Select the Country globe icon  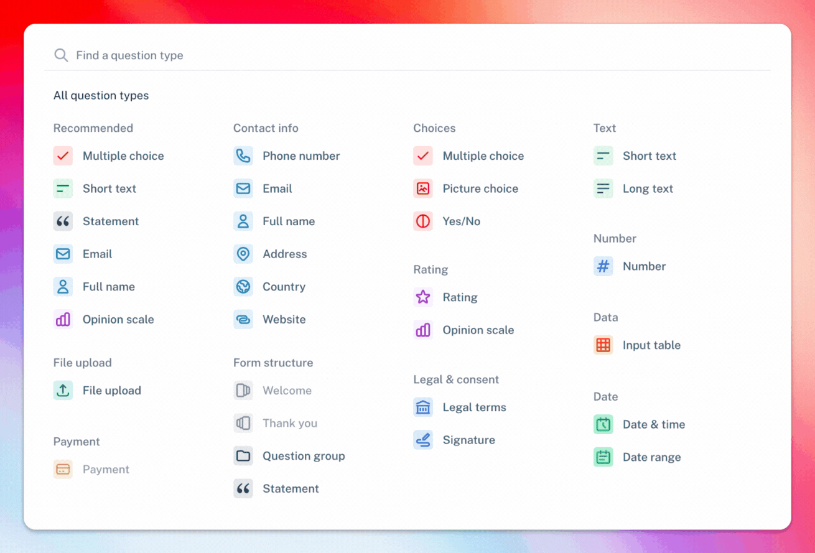pyautogui.click(x=243, y=287)
